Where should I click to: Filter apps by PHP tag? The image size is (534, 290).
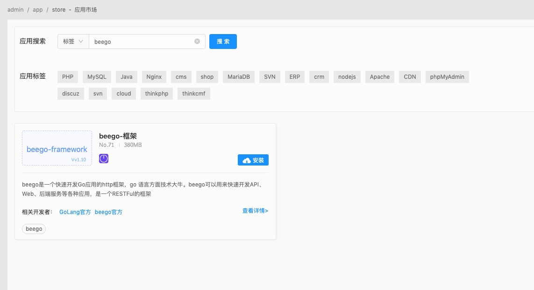point(68,77)
